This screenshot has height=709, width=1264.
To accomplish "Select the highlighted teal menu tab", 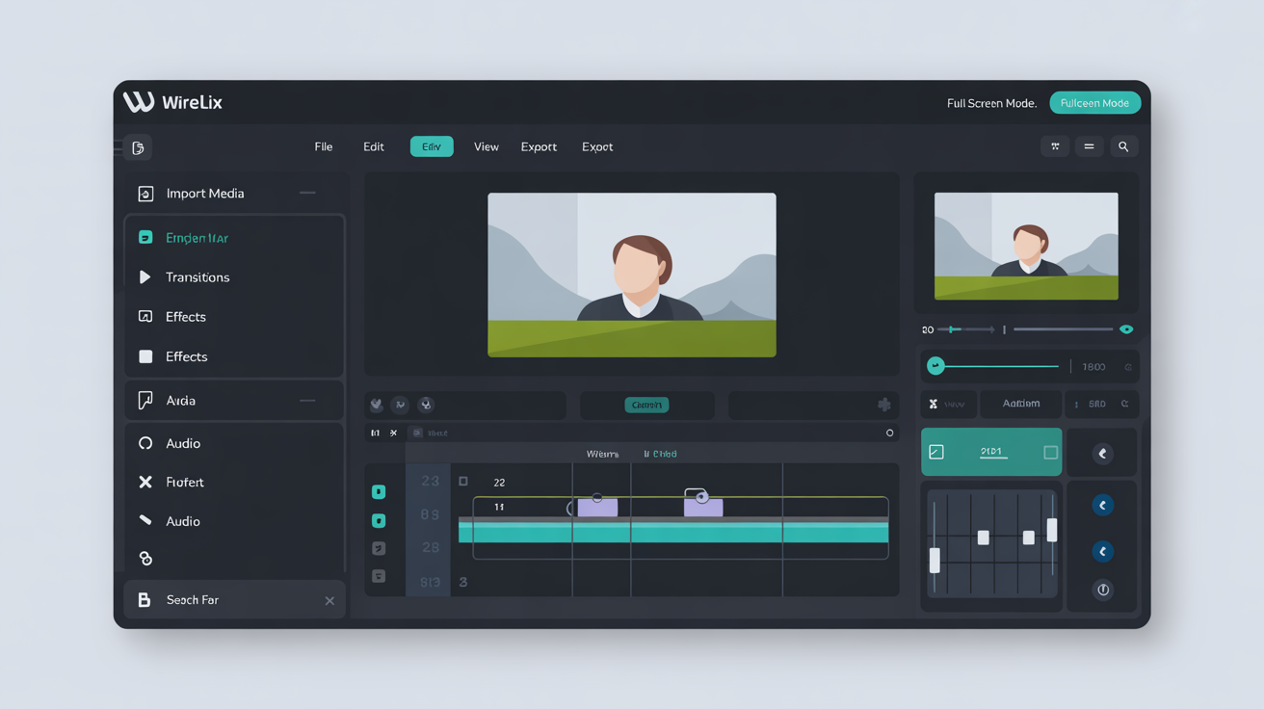I will coord(432,146).
